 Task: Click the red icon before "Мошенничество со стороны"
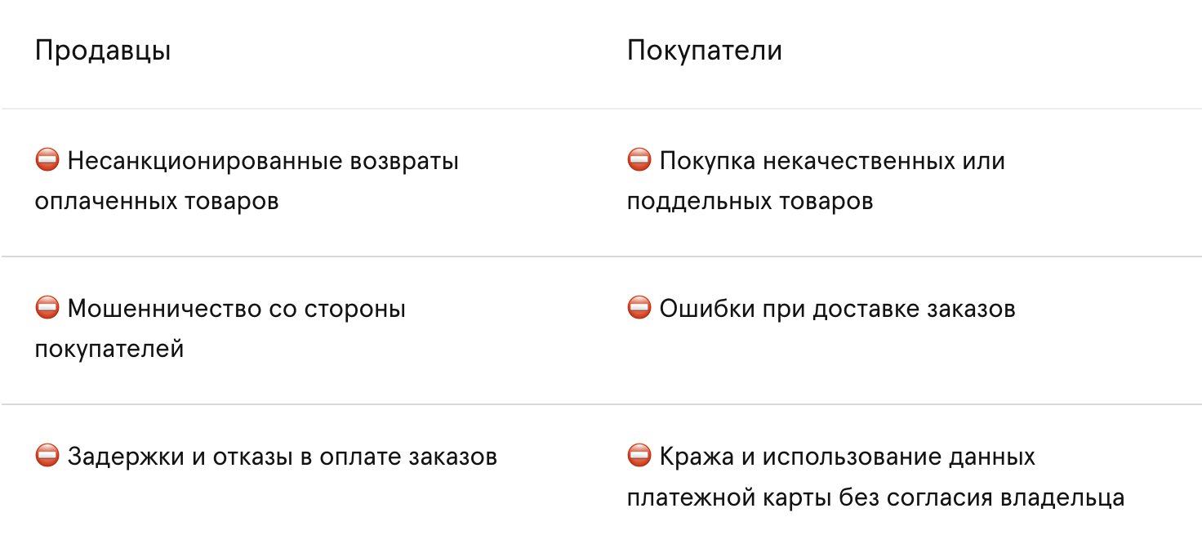pyautogui.click(x=47, y=308)
